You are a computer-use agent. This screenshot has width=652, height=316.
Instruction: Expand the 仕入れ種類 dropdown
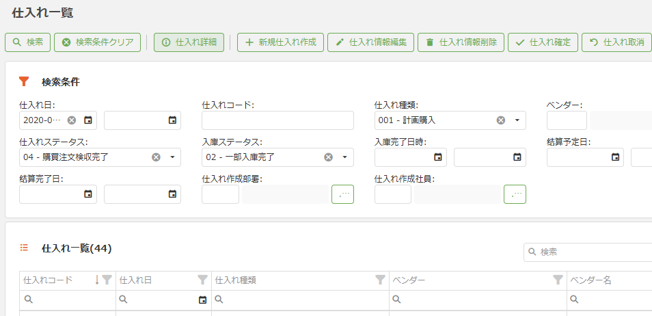click(517, 120)
